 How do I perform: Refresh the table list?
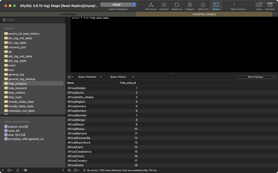[18, 170]
